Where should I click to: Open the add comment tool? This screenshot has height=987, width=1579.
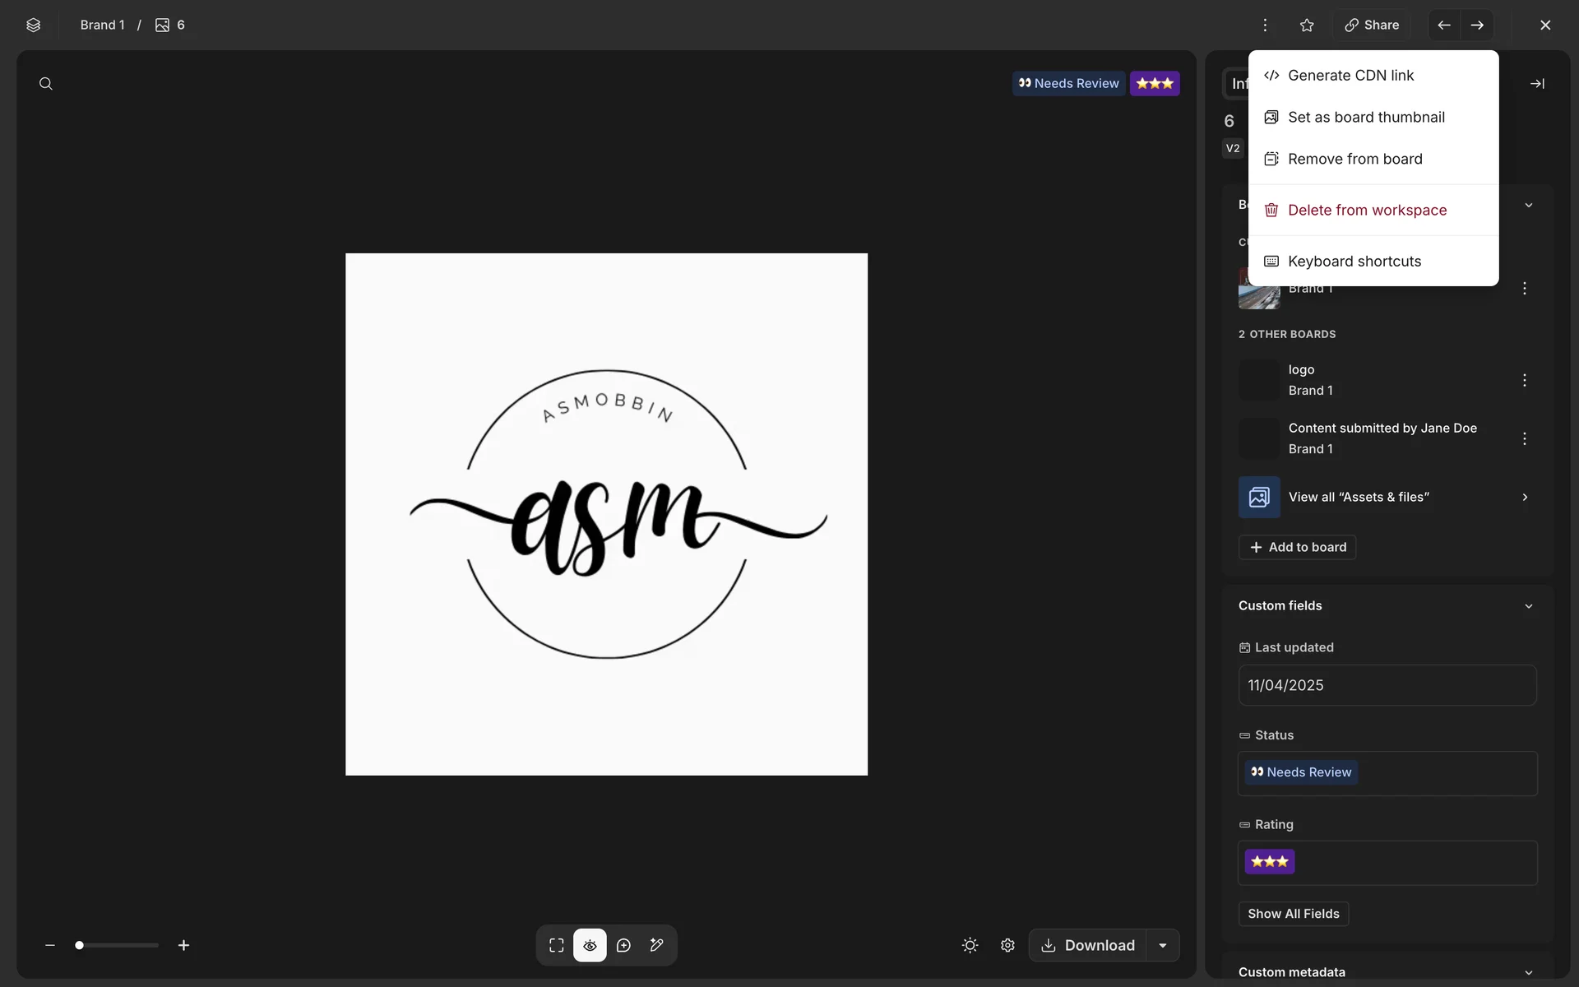click(x=623, y=945)
